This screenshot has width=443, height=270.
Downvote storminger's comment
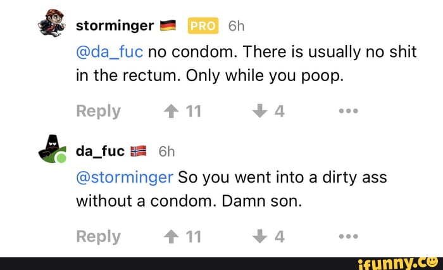(x=260, y=111)
